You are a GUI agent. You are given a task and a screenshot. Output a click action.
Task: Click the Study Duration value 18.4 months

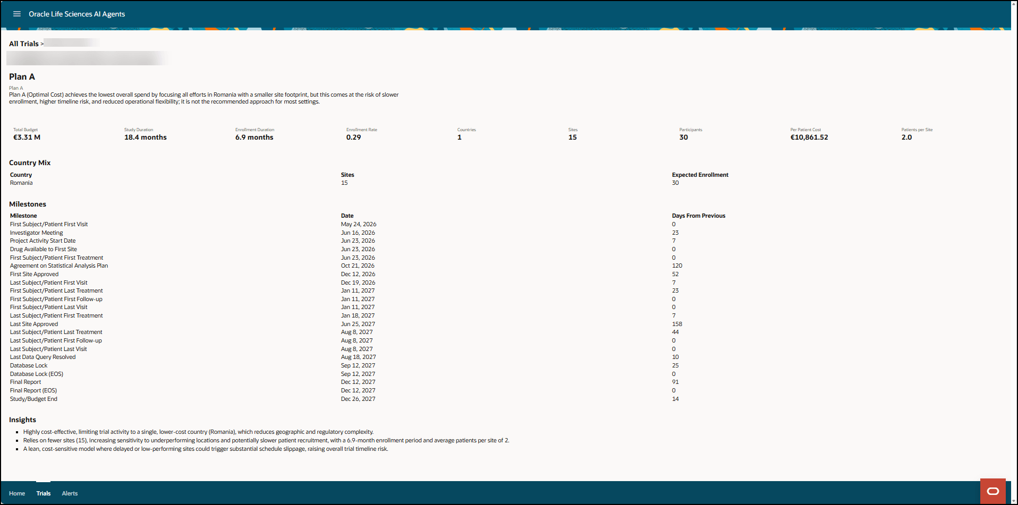(146, 137)
